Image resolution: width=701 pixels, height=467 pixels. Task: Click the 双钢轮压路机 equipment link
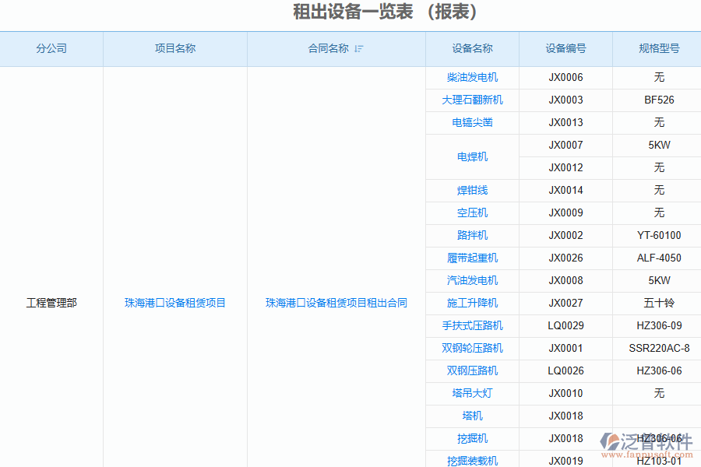472,349
